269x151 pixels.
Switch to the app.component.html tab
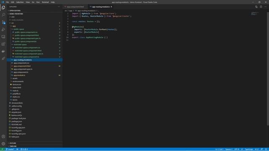point(75,7)
